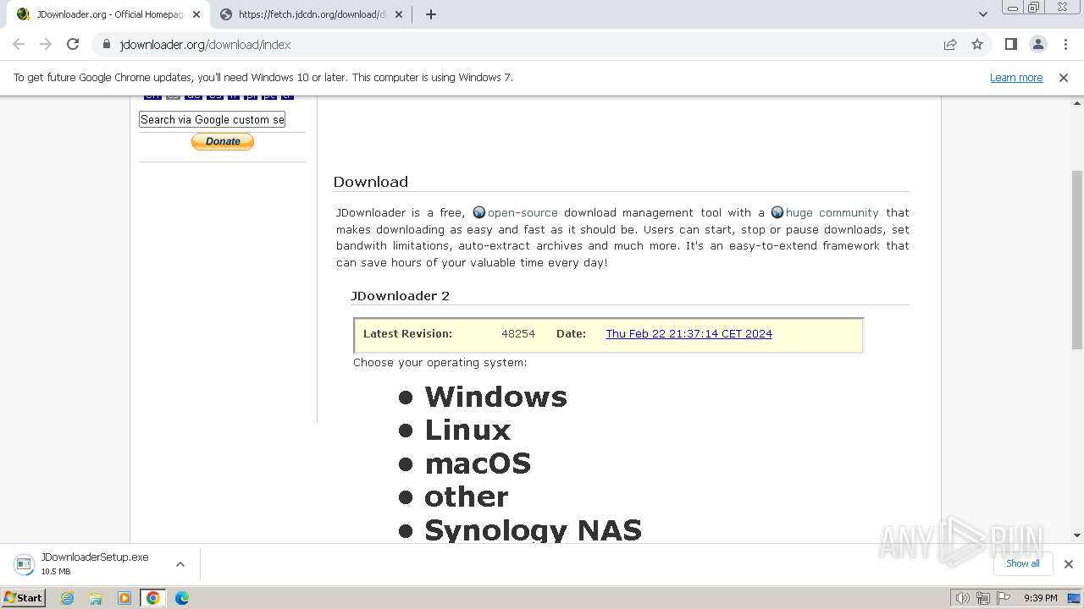Open the Chrome profile menu

coord(1037,44)
